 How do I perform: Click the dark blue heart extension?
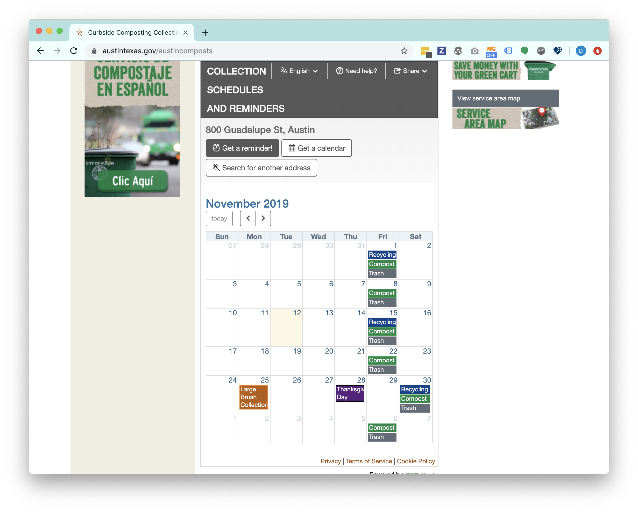coord(557,51)
